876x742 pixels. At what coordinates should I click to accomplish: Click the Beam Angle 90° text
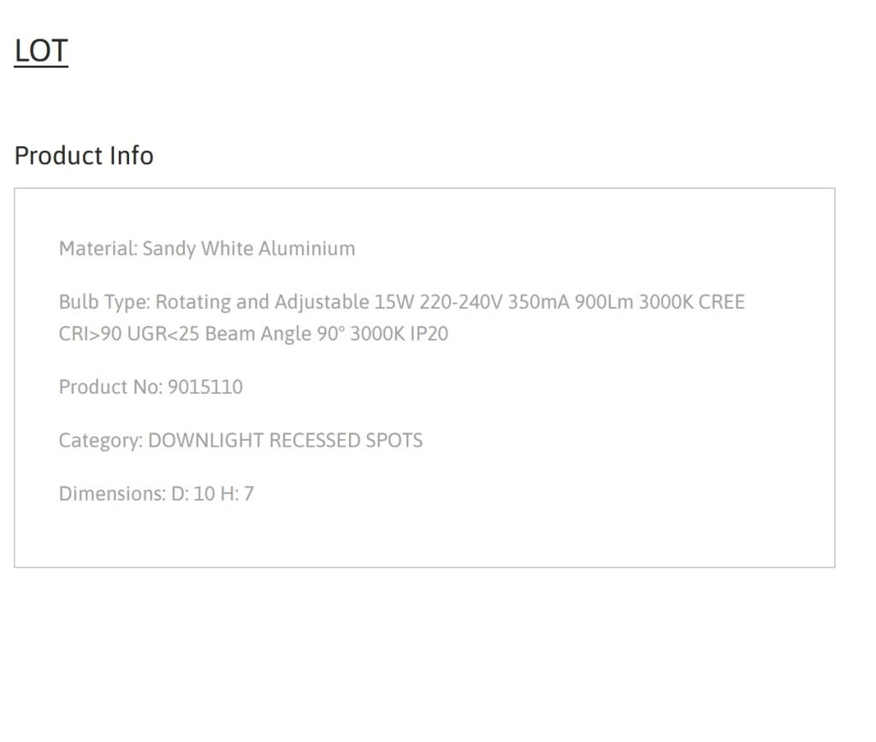[x=275, y=334]
